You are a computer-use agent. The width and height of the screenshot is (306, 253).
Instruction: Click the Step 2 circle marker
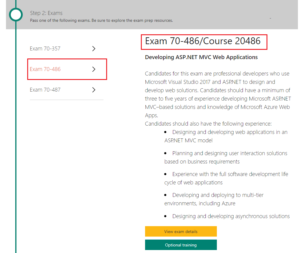(x=16, y=15)
